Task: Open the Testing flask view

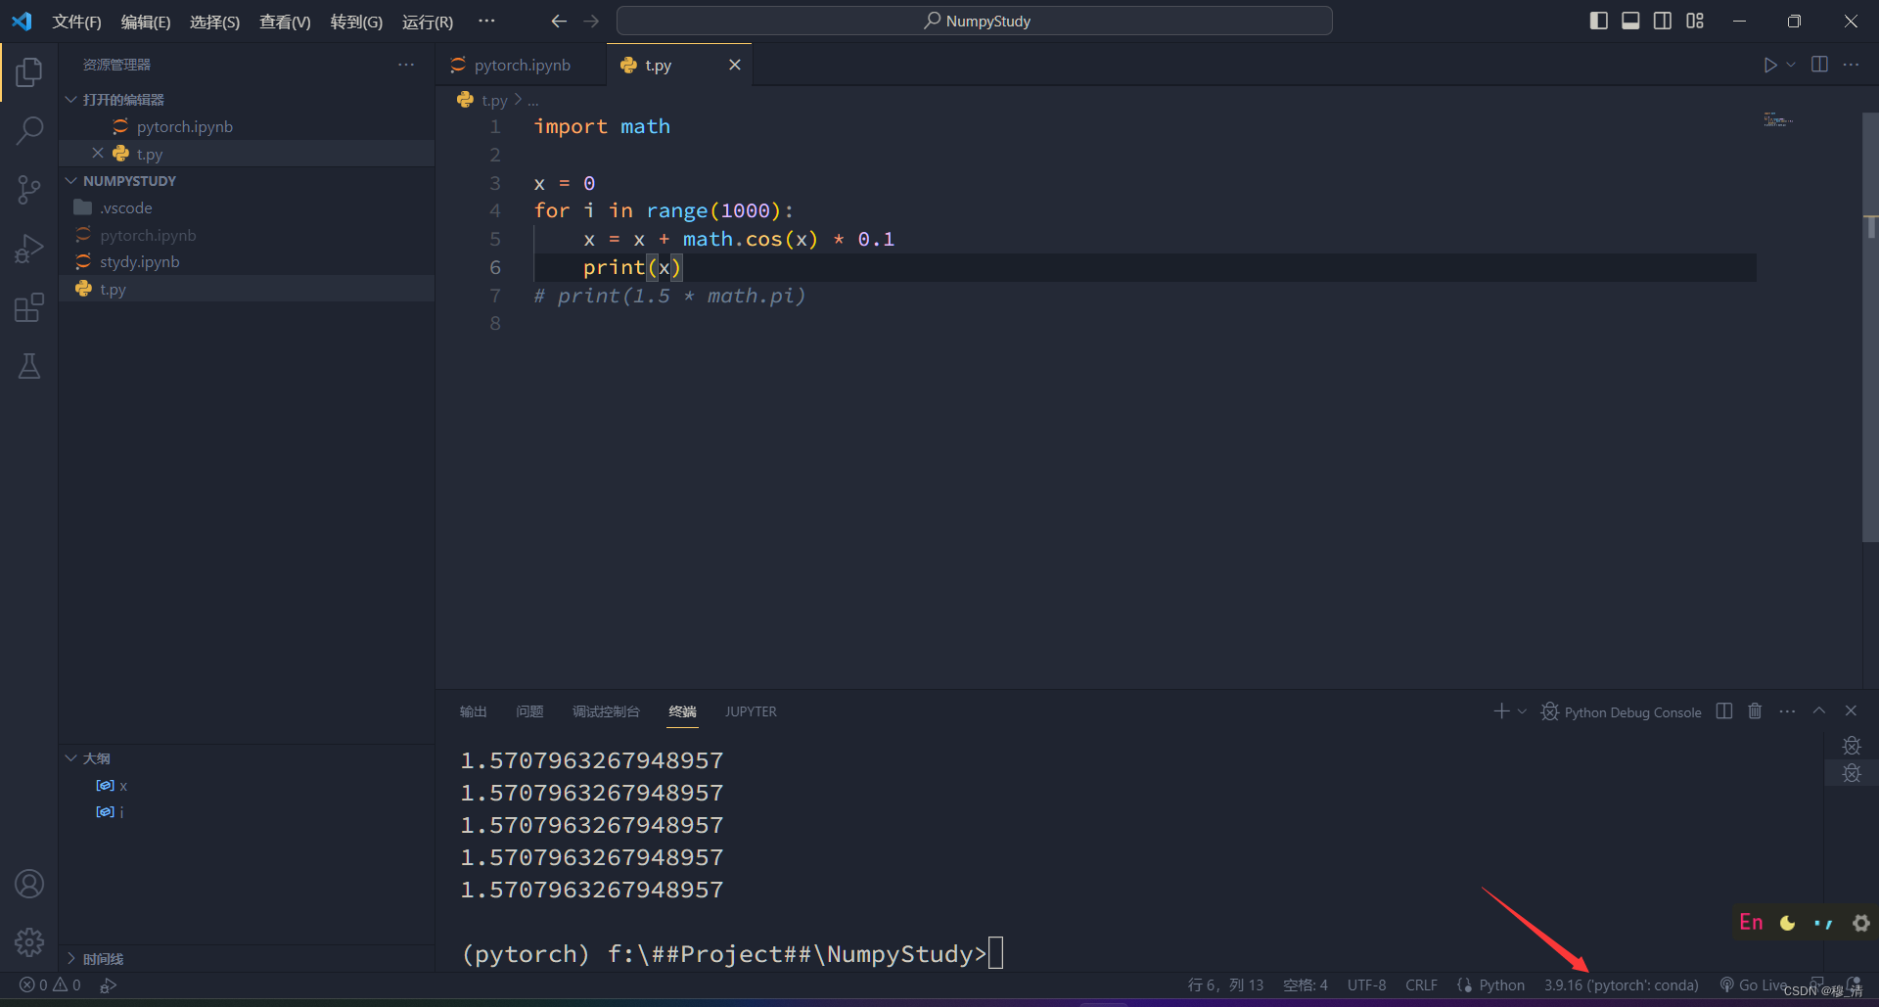Action: [x=29, y=366]
